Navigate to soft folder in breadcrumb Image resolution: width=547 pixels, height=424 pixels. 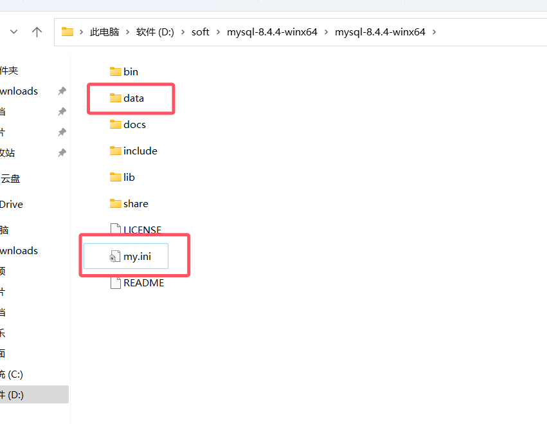coord(201,32)
